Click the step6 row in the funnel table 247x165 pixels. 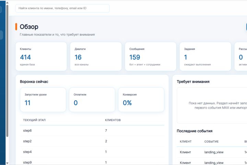[x=92, y=131]
